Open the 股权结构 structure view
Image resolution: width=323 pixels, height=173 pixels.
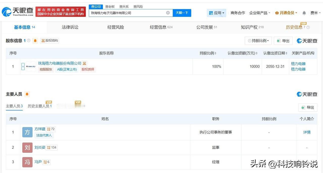click(49, 41)
